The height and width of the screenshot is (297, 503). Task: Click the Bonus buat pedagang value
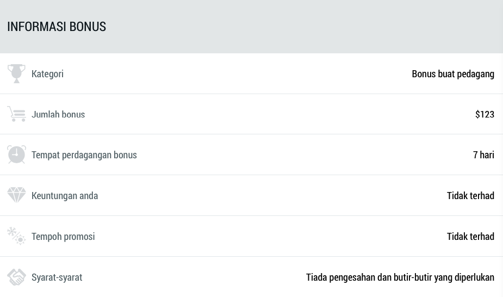pos(453,73)
